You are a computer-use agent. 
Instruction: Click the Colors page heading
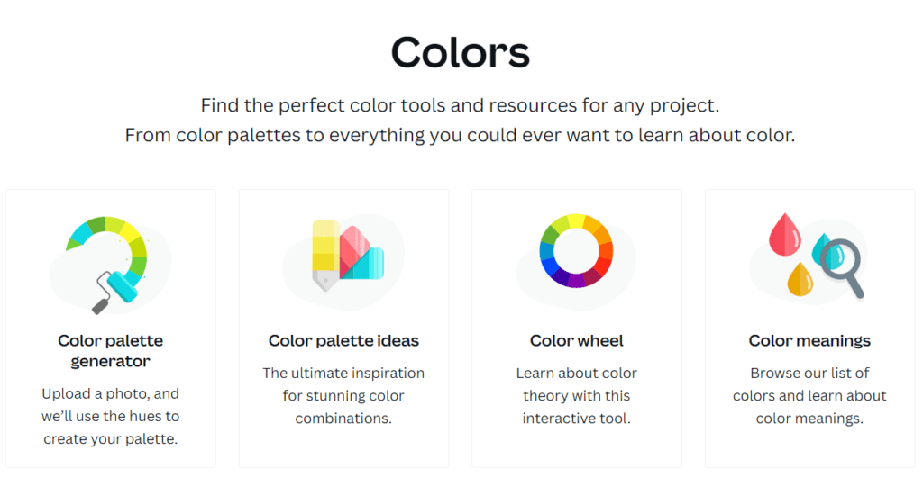(x=461, y=52)
